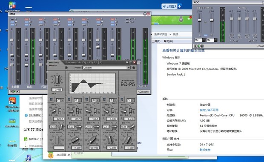
Task: Click the 系统 breadcrumb item
Action: pyautogui.click(x=175, y=34)
